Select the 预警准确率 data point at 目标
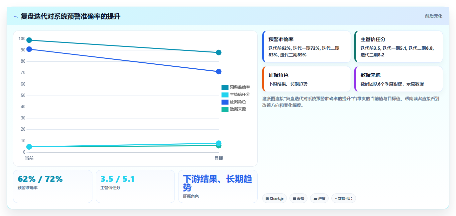 pos(219,52)
